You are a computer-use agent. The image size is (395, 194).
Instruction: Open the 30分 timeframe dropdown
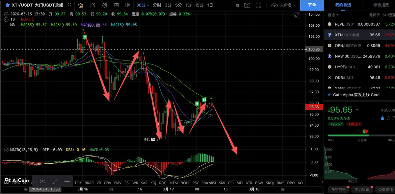(143, 5)
